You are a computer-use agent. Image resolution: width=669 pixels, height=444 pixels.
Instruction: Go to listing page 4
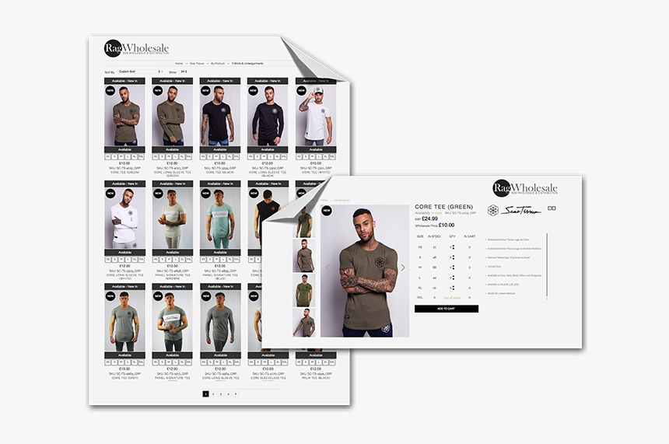[228, 394]
